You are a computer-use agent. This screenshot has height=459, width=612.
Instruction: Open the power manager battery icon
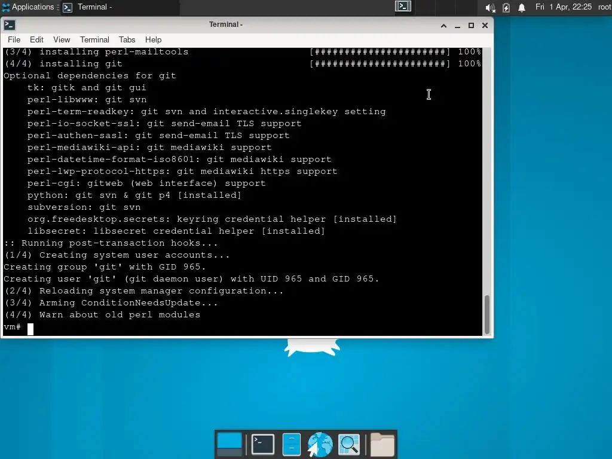point(506,7)
